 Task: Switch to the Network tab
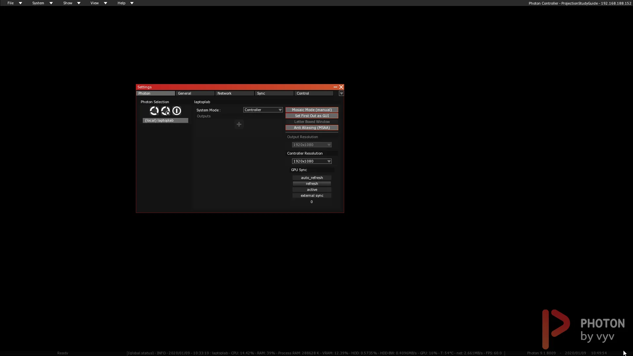pyautogui.click(x=235, y=93)
